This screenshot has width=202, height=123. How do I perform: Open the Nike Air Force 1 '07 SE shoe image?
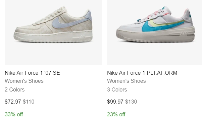point(53,33)
